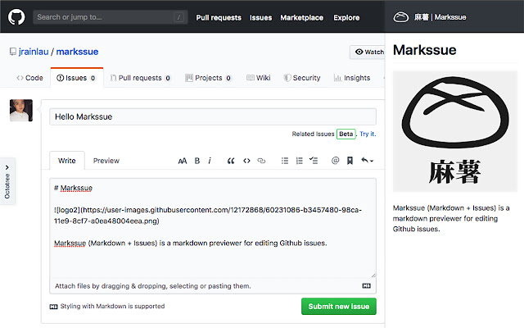Add a task list
Image resolution: width=524 pixels, height=328 pixels.
314,161
